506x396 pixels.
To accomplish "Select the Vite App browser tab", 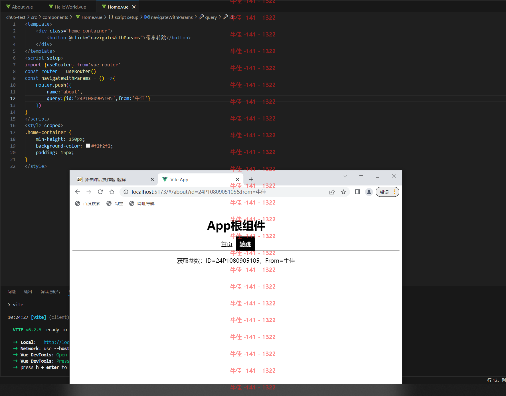I will (201, 179).
